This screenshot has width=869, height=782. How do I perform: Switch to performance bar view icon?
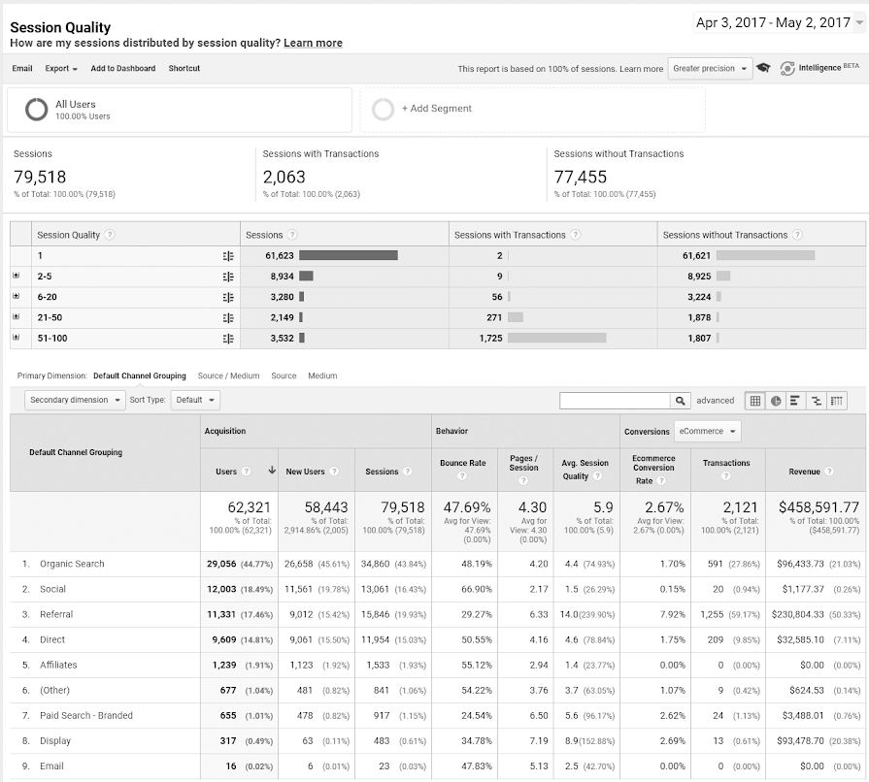point(795,401)
